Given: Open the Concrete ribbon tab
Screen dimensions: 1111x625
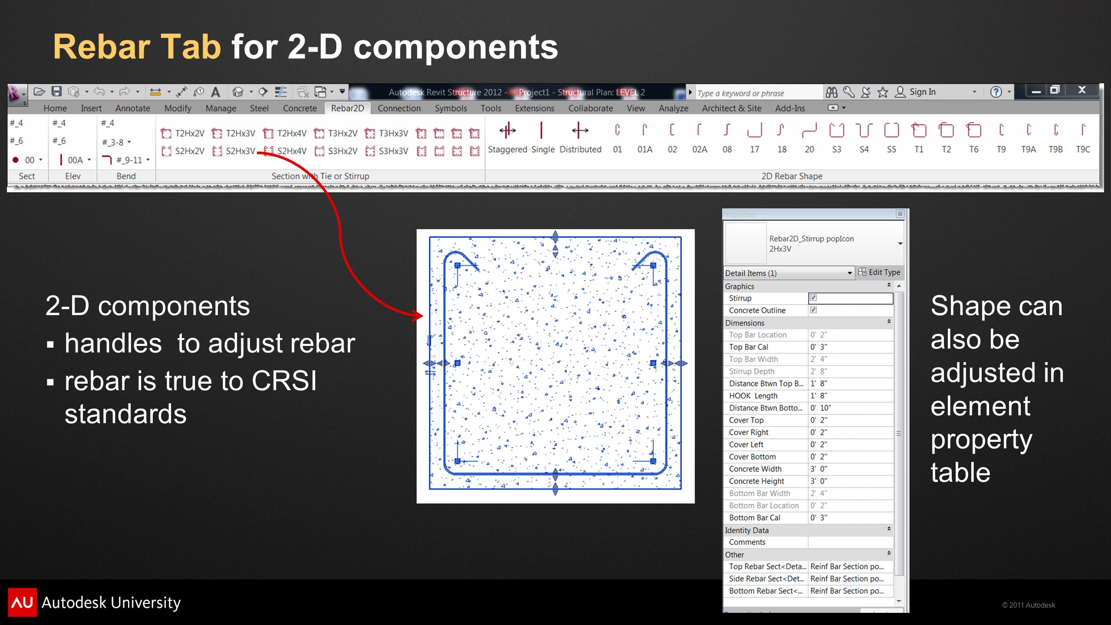Looking at the screenshot, I should click(x=300, y=108).
